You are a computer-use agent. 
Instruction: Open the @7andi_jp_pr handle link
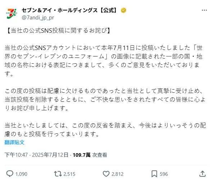[x=38, y=18]
